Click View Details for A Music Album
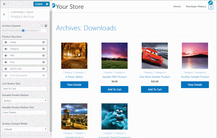Screen dimensions: 217x138 tap(74, 85)
